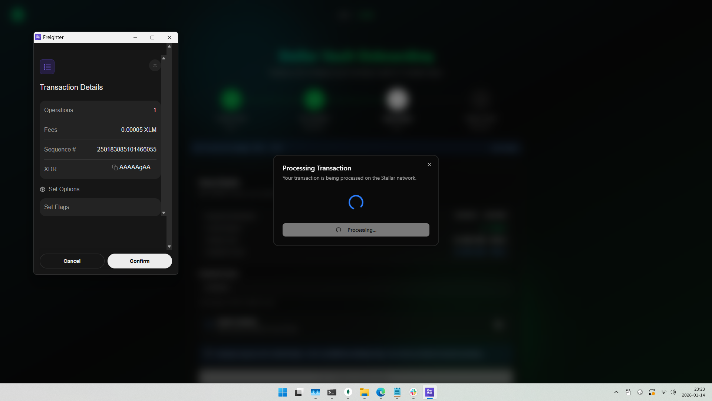712x401 pixels.
Task: Click the Wi-Fi icon in the system tray
Action: coord(663,392)
